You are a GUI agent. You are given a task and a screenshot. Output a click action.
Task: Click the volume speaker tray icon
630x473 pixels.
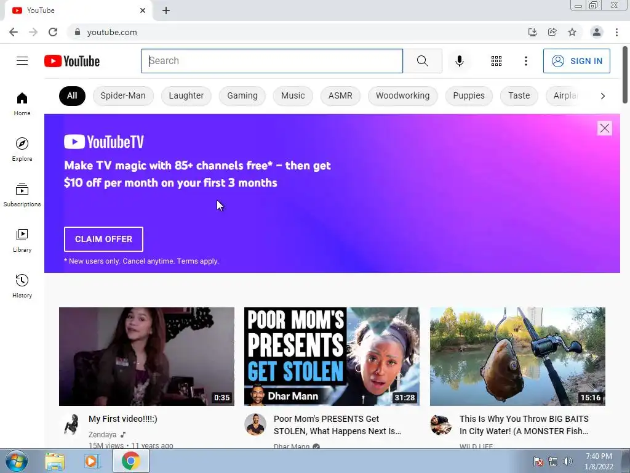(568, 461)
